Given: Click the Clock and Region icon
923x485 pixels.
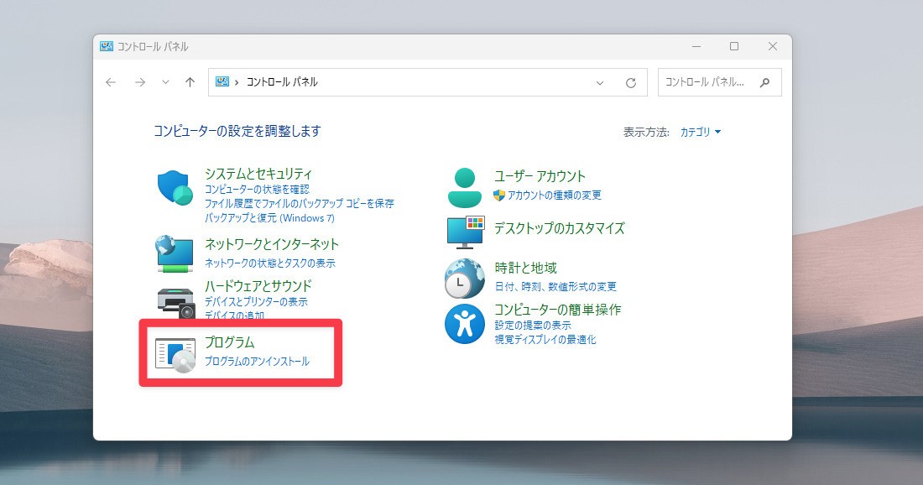Looking at the screenshot, I should (465, 279).
